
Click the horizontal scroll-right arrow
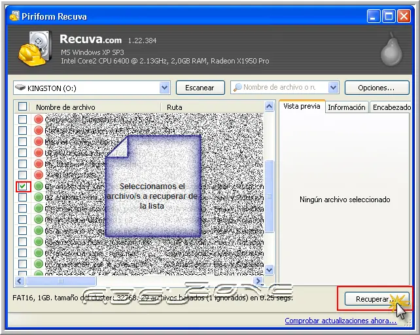[x=258, y=281]
